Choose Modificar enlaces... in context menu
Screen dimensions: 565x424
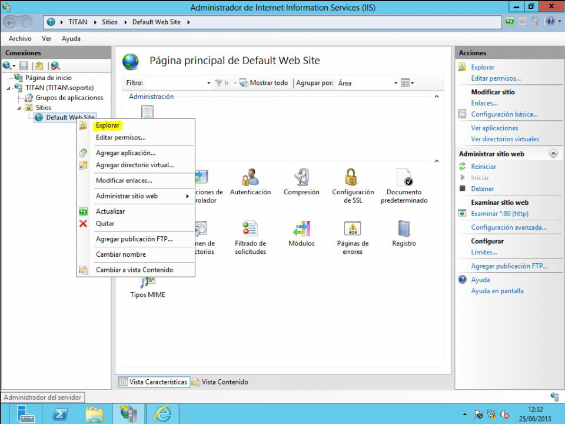click(x=124, y=181)
